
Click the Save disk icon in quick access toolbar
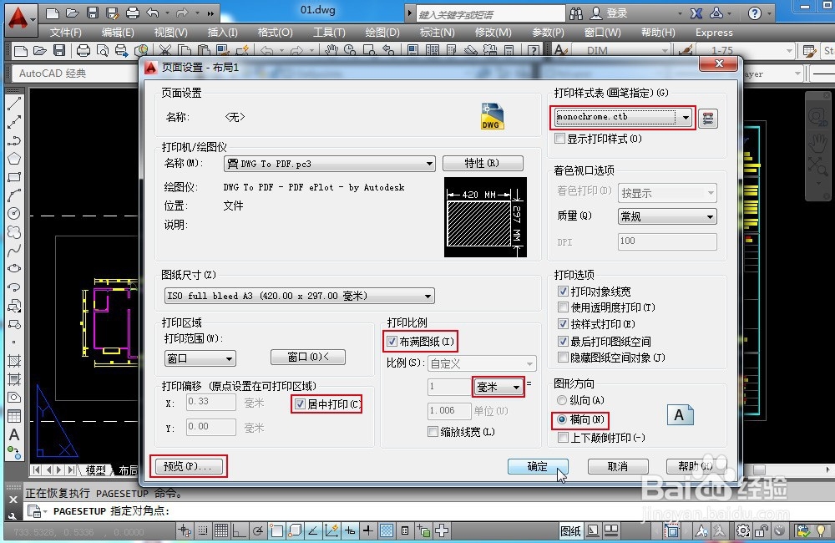point(92,13)
